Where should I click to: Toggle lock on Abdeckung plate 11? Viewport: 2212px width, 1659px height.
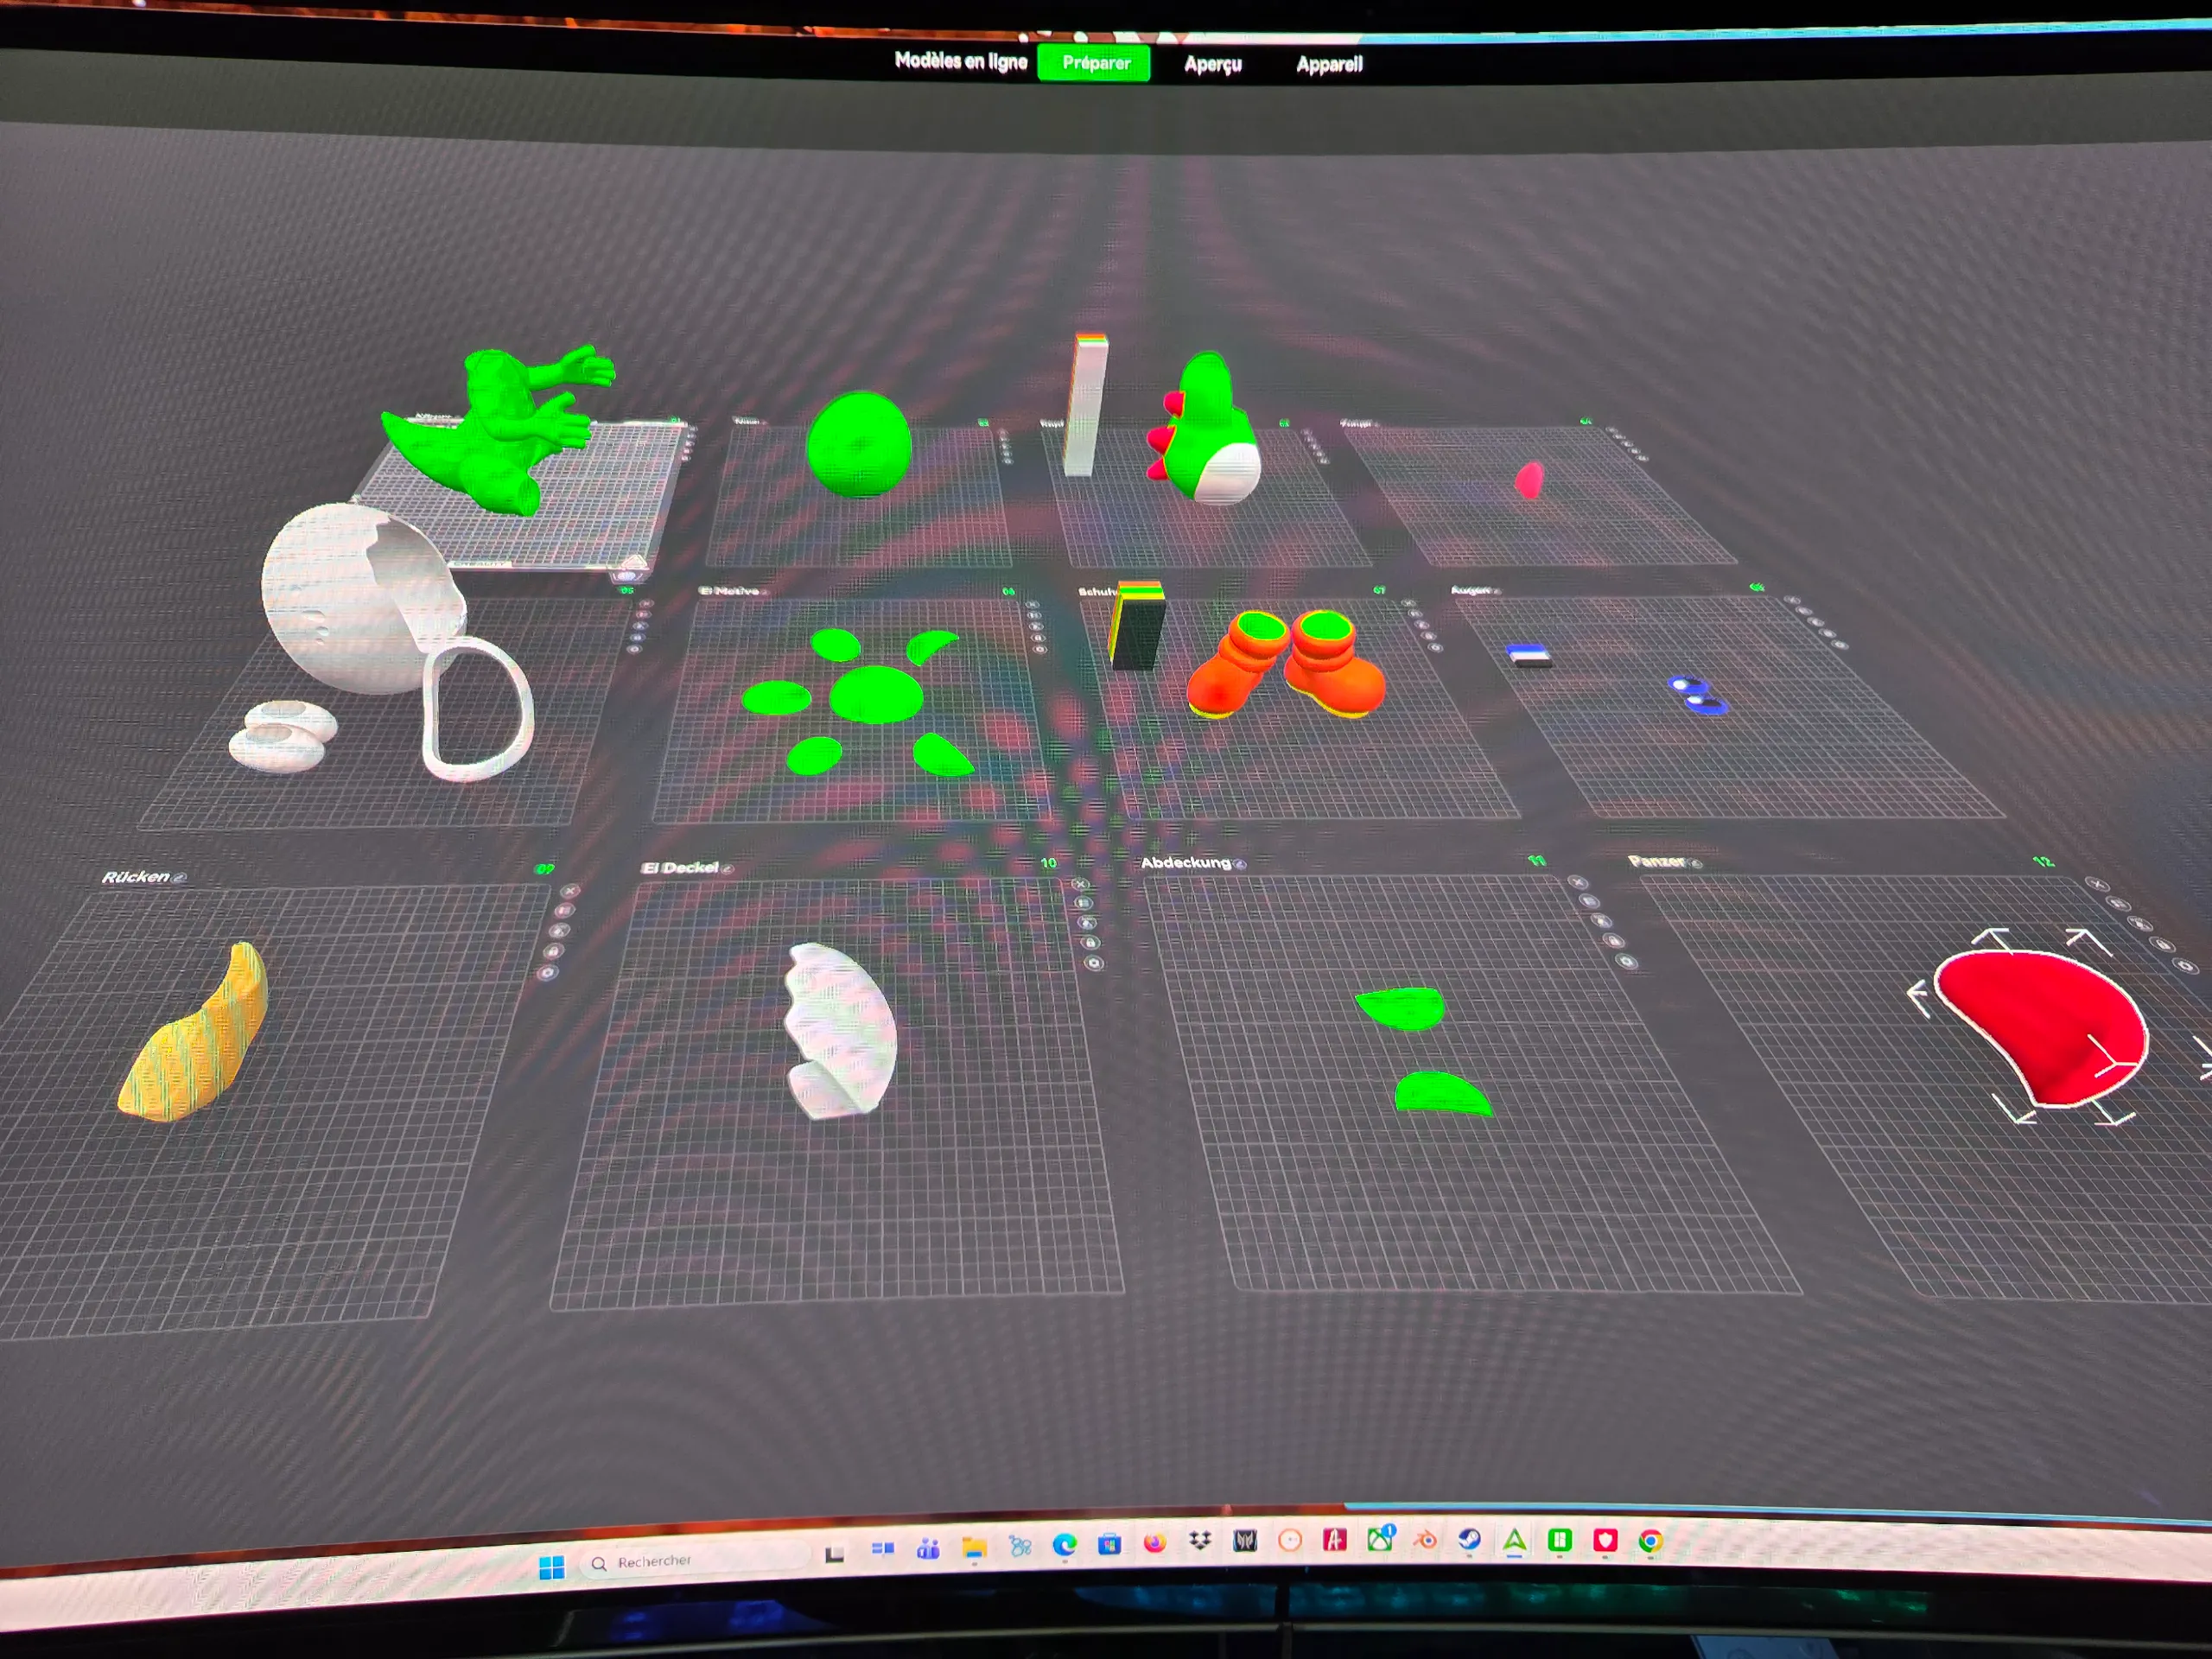tap(1614, 941)
